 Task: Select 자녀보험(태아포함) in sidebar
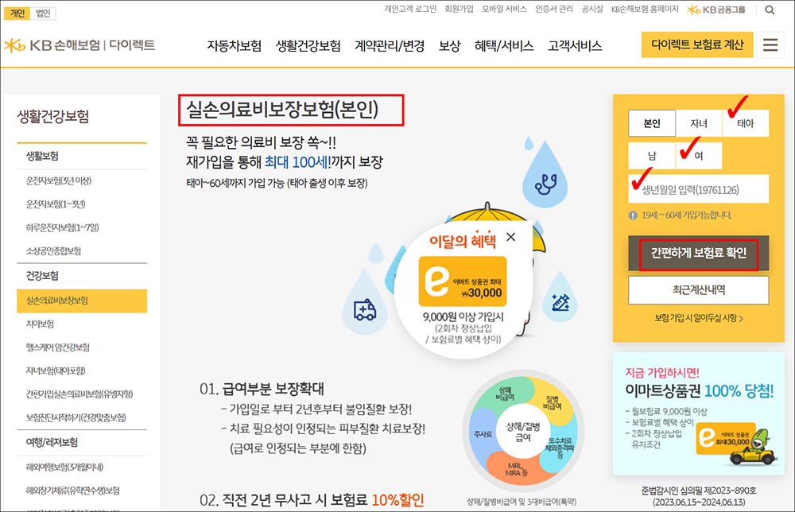[56, 370]
